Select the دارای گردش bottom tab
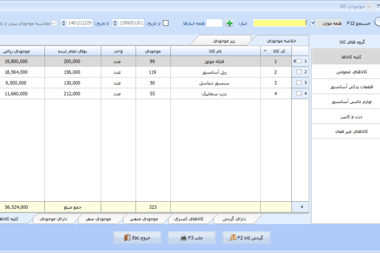380x253 pixels. pyautogui.click(x=234, y=219)
